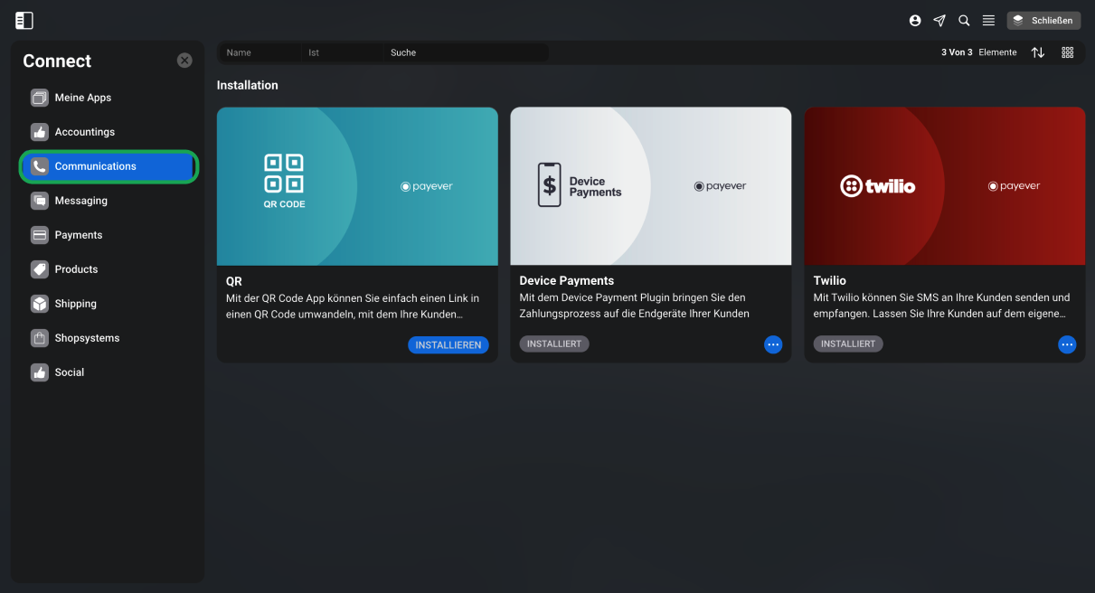Open the Shipping category
Image resolution: width=1095 pixels, height=593 pixels.
[x=109, y=304]
